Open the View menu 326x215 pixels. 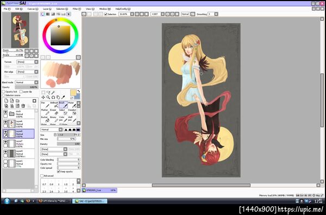click(x=90, y=9)
